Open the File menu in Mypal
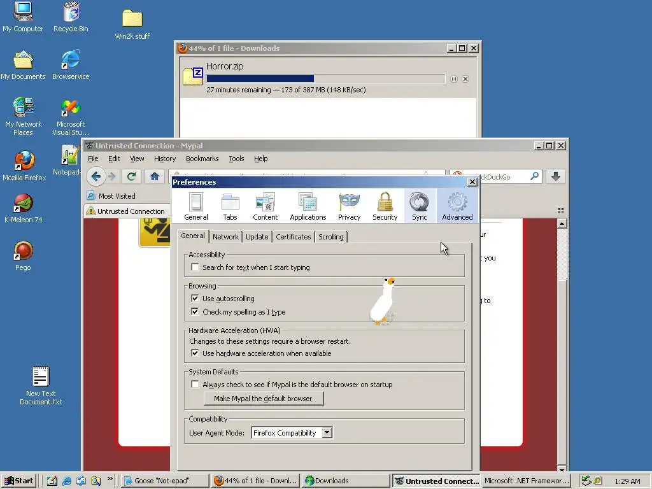The height and width of the screenshot is (489, 652). [93, 159]
